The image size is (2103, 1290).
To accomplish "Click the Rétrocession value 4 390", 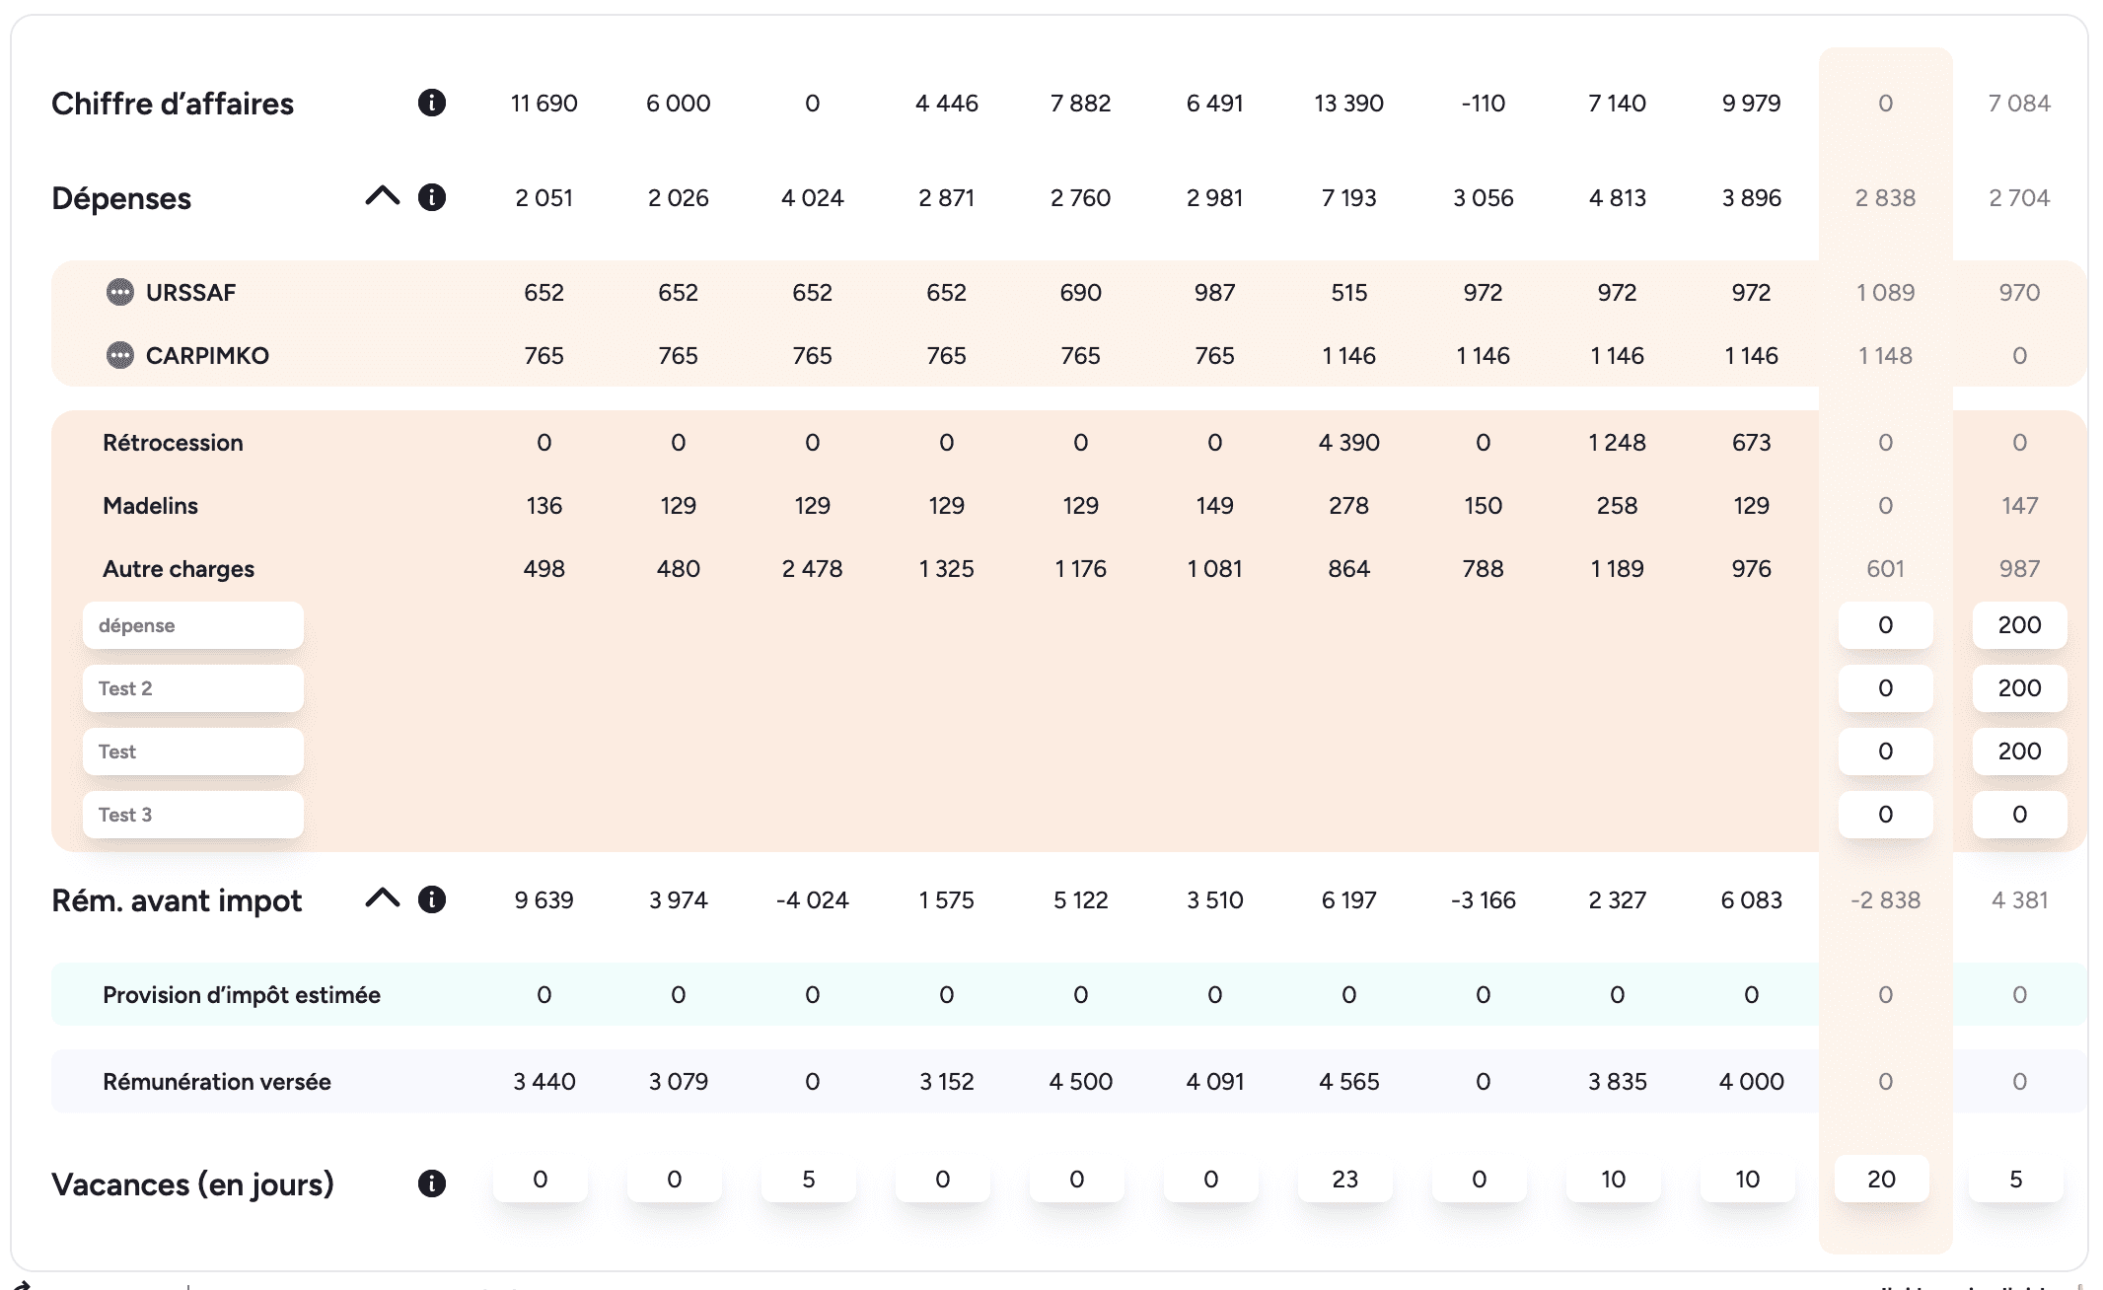I will [x=1348, y=443].
